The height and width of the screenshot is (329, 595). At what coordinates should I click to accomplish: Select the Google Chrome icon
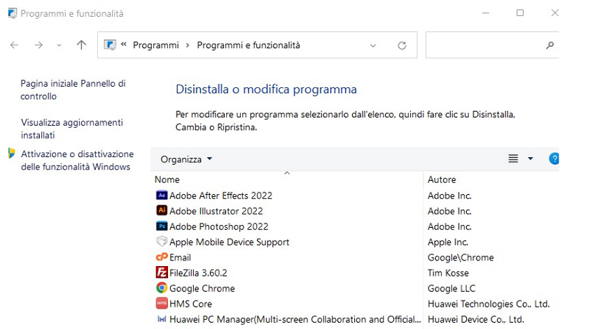pyautogui.click(x=162, y=288)
